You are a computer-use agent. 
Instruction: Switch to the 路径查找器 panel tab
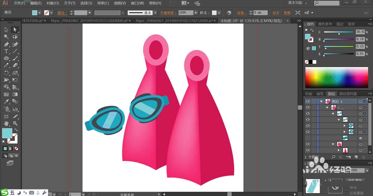coord(348,94)
